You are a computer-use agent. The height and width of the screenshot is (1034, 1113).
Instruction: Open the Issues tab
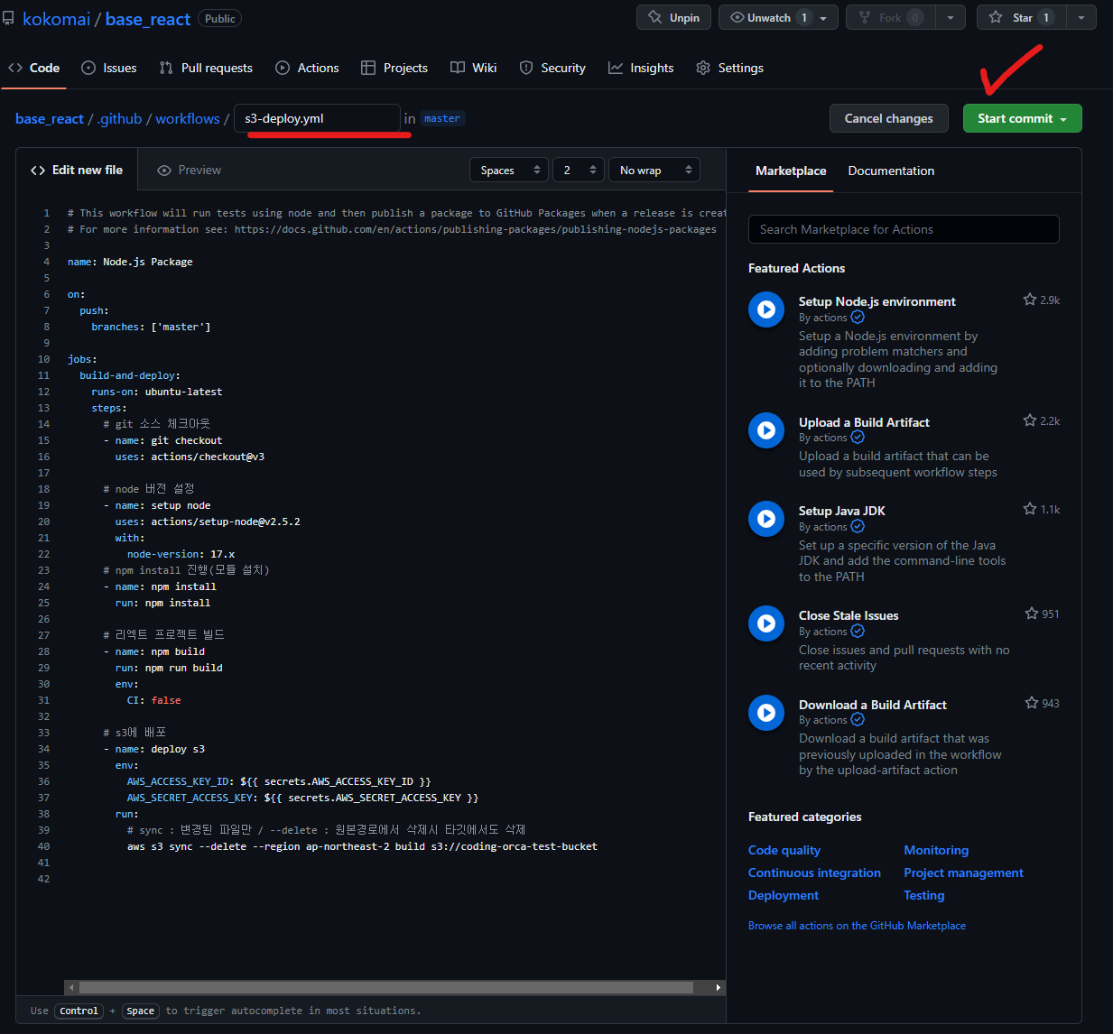[x=109, y=68]
